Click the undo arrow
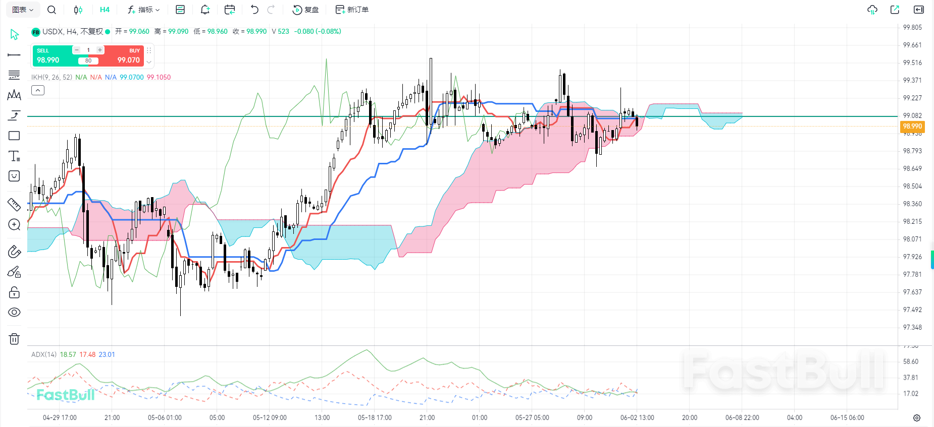Viewport: 934px width, 427px height. point(254,10)
